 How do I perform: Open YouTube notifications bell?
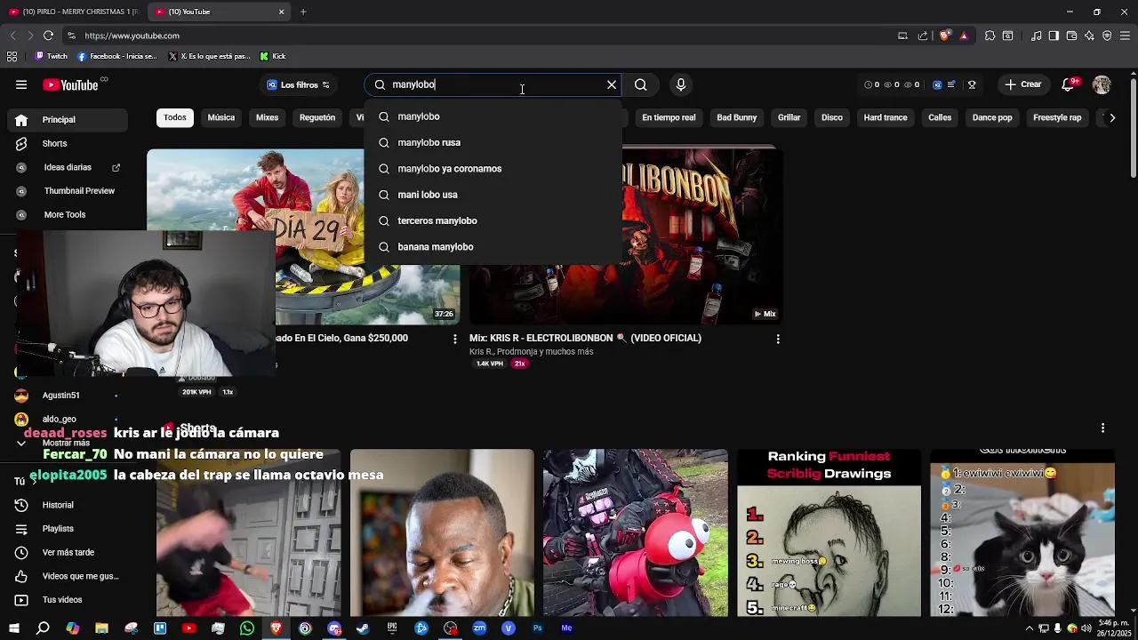click(1068, 84)
